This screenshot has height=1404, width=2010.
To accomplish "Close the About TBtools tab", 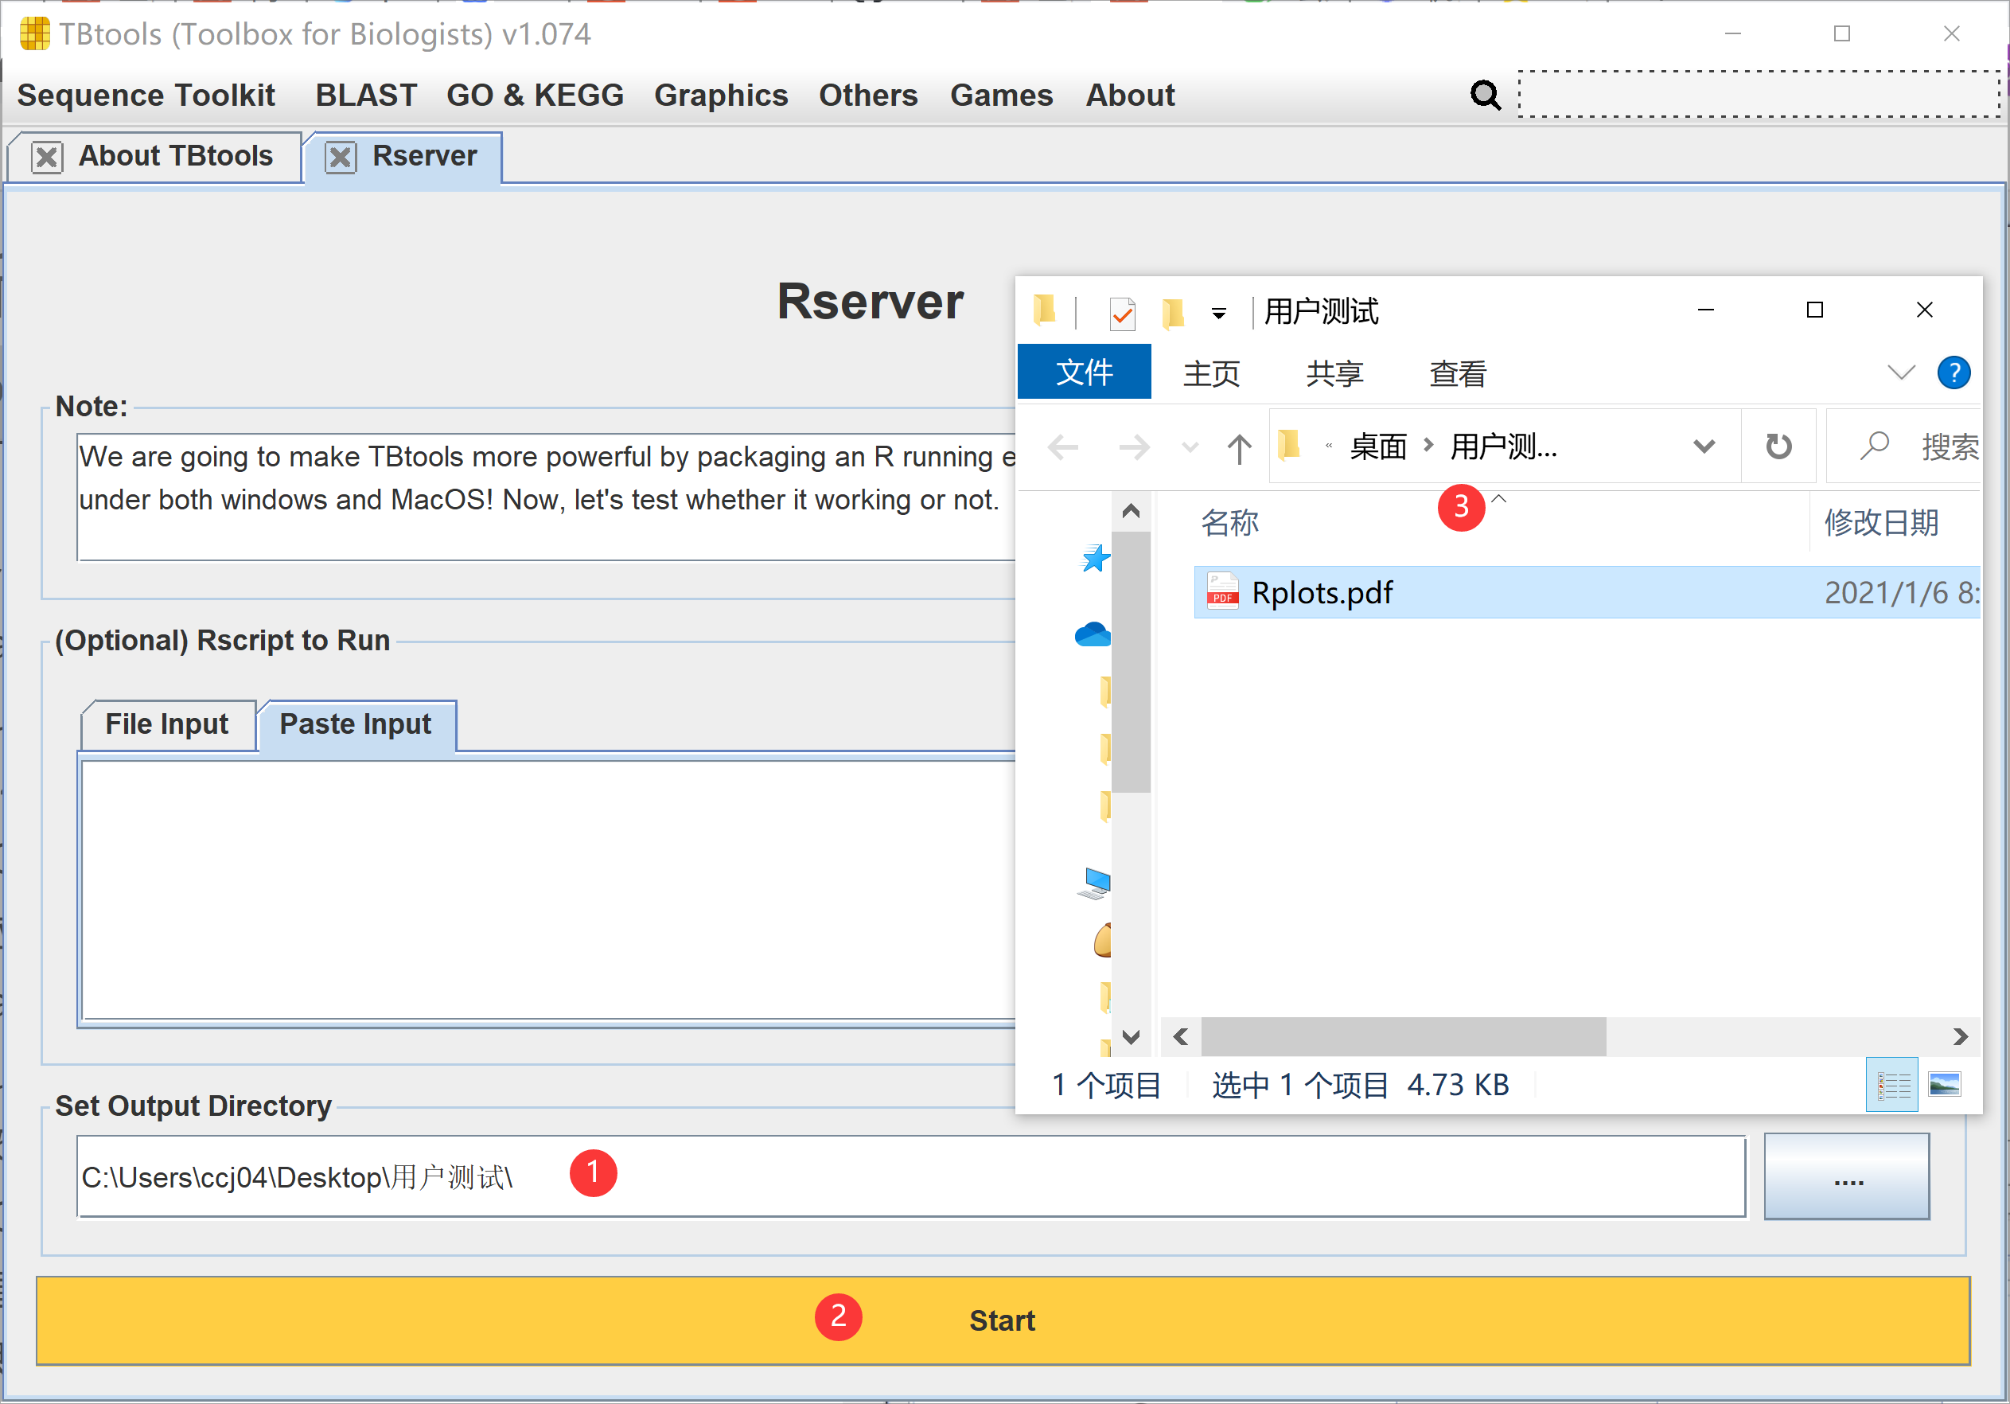I will tap(46, 158).
